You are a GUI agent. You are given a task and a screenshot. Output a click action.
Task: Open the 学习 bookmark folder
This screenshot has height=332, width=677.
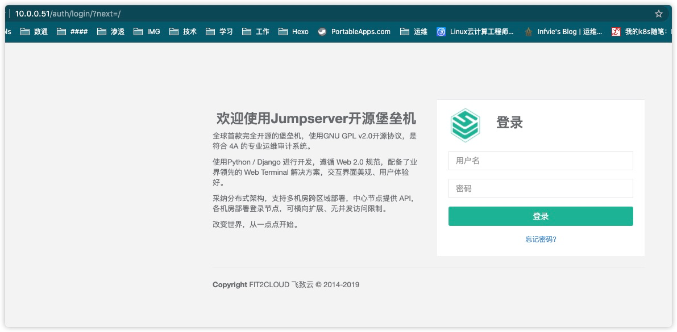click(x=219, y=31)
